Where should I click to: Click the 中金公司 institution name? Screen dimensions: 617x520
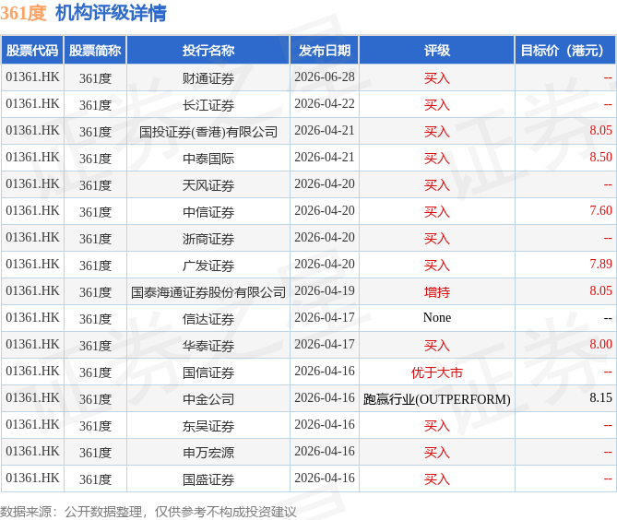(208, 399)
